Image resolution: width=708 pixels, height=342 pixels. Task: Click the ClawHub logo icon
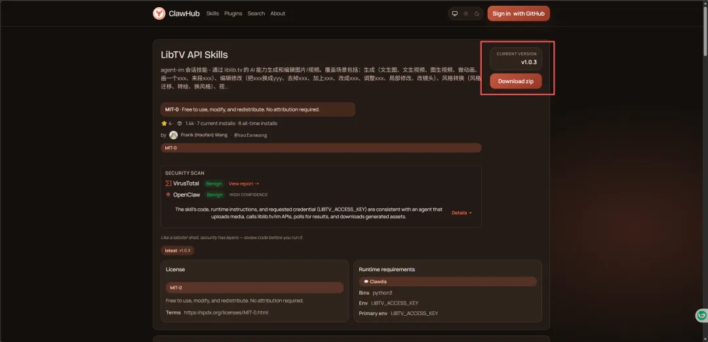(x=159, y=14)
